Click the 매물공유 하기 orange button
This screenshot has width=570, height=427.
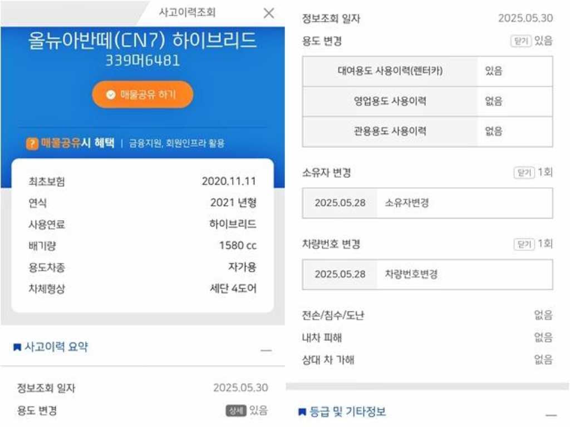[142, 95]
